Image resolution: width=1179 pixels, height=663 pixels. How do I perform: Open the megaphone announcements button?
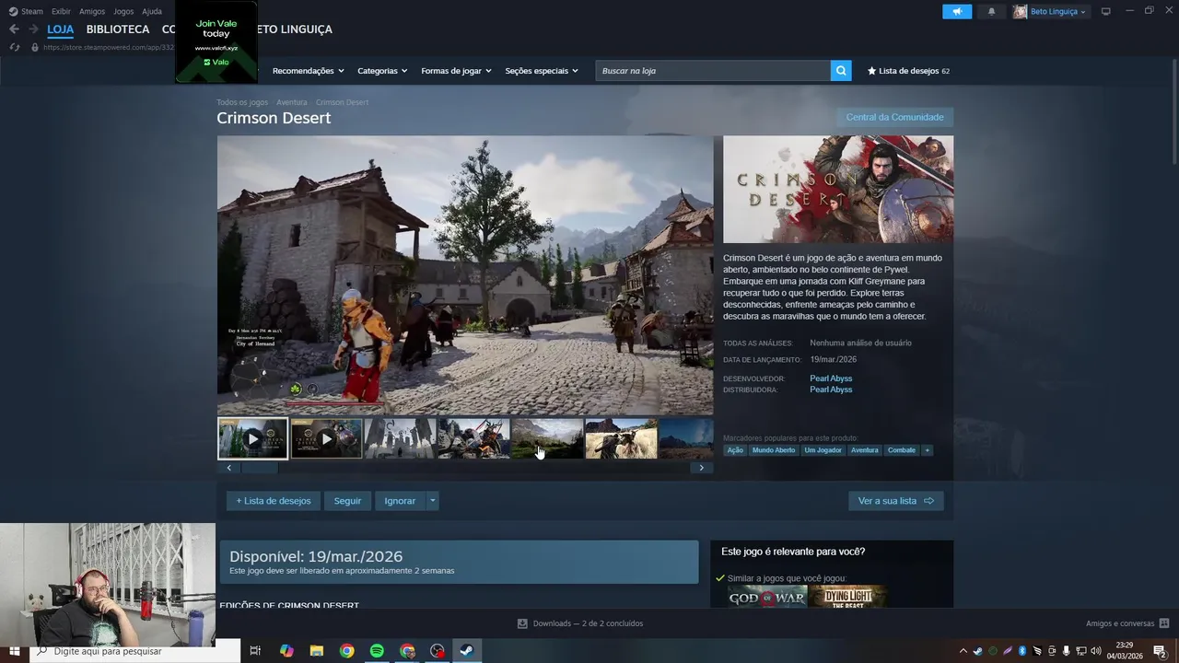coord(957,11)
